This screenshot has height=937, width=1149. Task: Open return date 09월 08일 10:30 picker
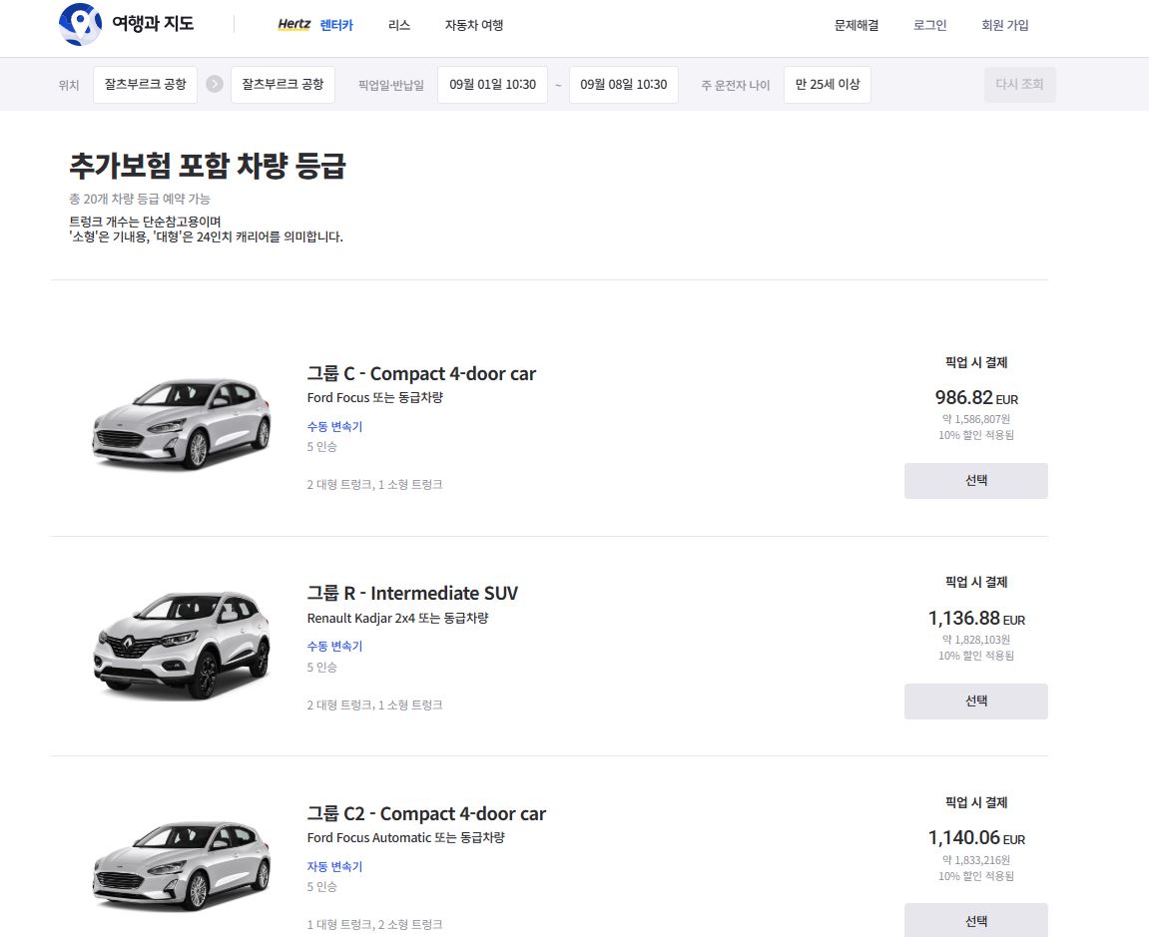click(624, 85)
